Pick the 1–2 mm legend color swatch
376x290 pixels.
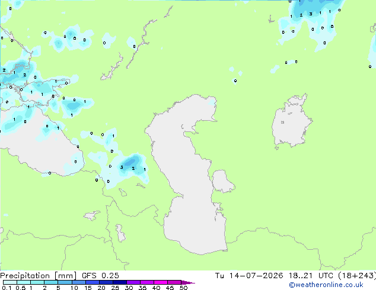tap(37, 282)
